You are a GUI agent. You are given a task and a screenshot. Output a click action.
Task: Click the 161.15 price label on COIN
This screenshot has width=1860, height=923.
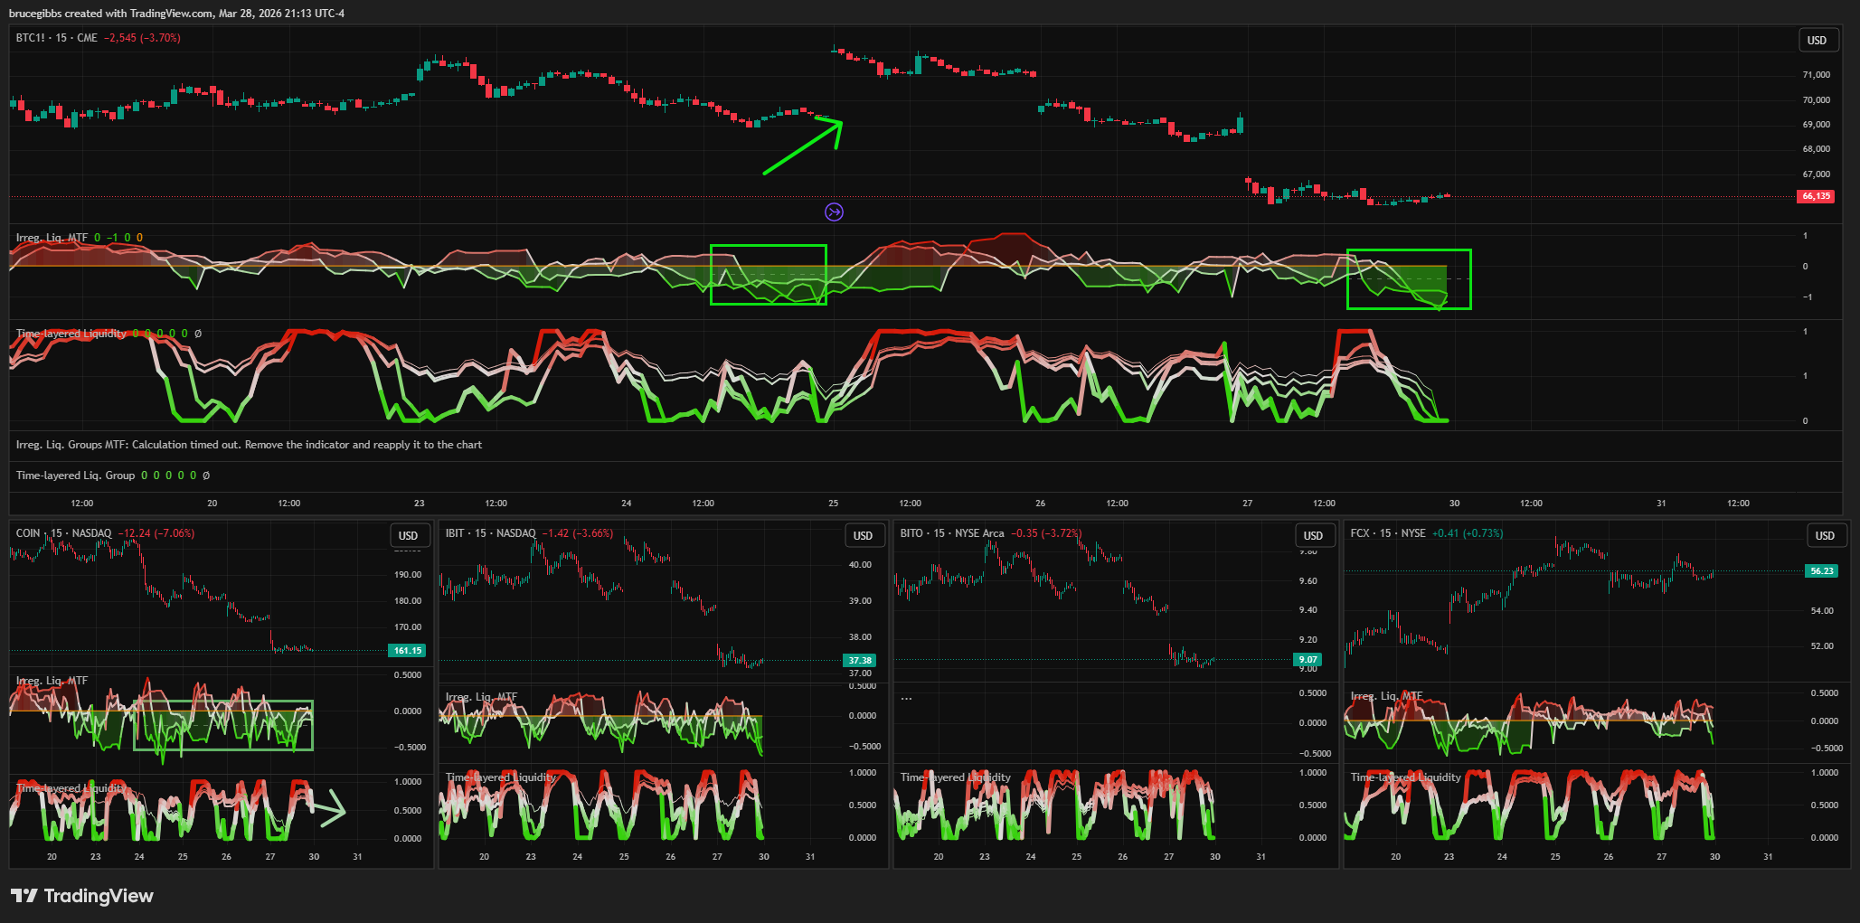[407, 651]
